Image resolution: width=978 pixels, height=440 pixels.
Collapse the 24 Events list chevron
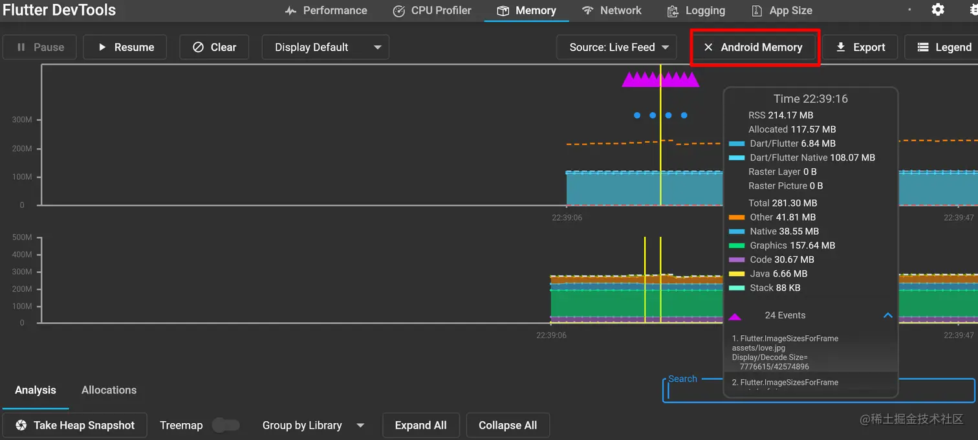click(x=888, y=315)
